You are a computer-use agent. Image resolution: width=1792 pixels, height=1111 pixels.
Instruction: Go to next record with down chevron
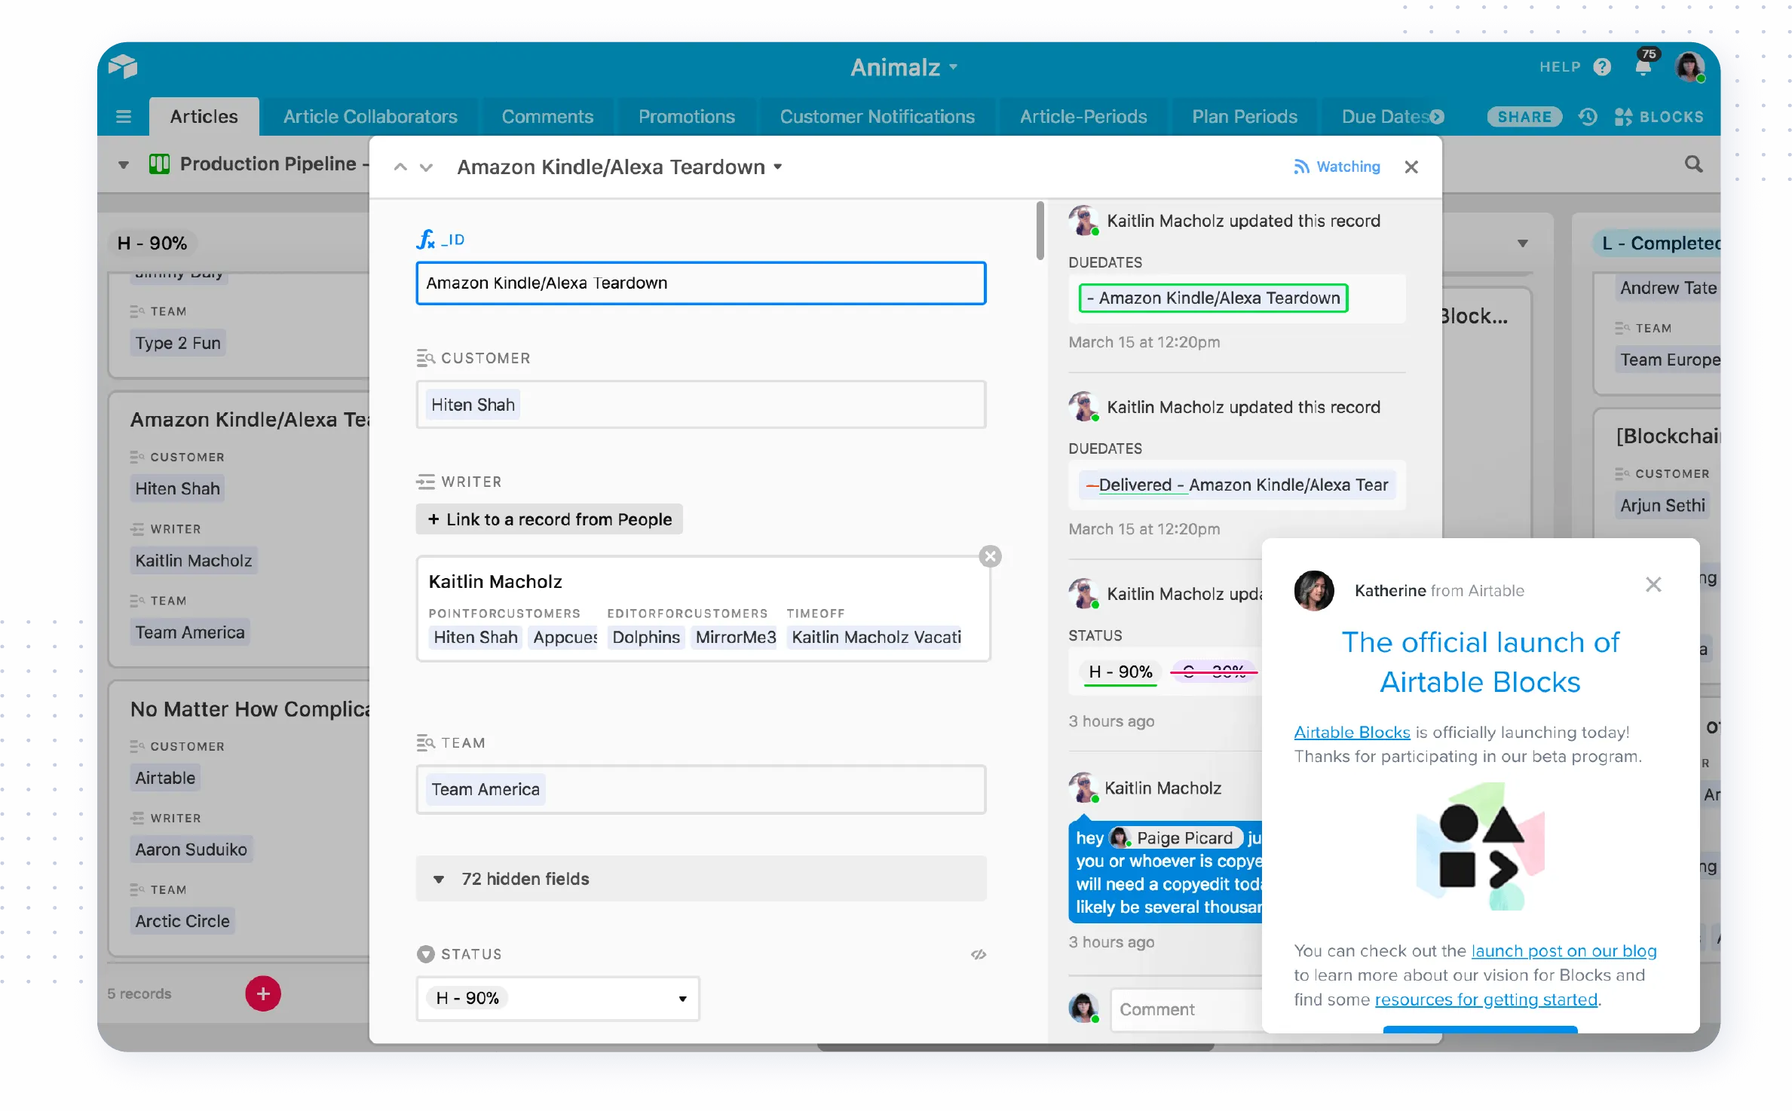pos(427,167)
